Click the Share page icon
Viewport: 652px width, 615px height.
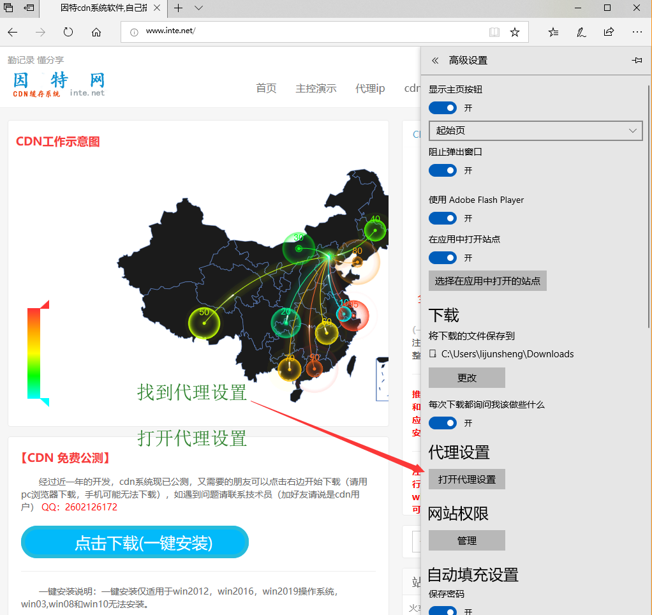609,32
